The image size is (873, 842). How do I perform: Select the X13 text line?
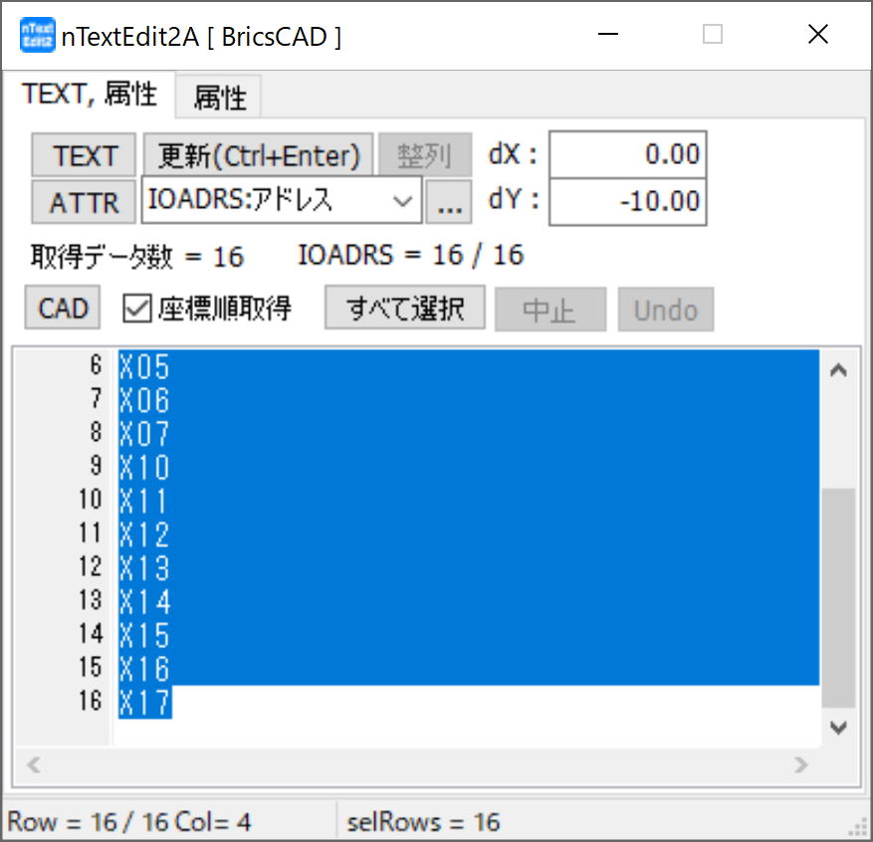pos(468,567)
